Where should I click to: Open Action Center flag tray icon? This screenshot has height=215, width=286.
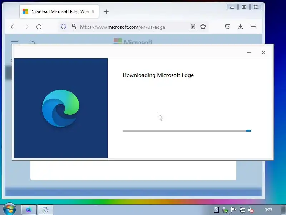pos(233,210)
